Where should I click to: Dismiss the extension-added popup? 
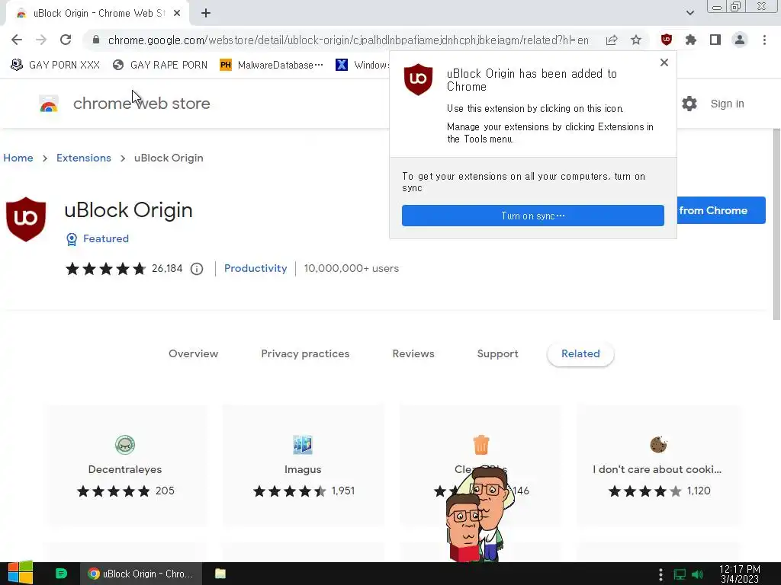(x=664, y=62)
